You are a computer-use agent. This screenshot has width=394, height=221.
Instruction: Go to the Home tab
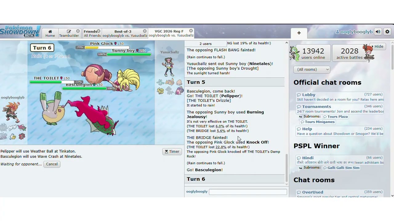click(x=50, y=33)
